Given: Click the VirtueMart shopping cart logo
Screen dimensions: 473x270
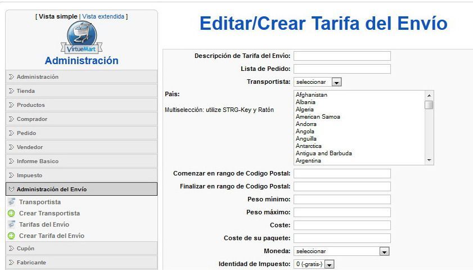Looking at the screenshot, I should click(82, 37).
